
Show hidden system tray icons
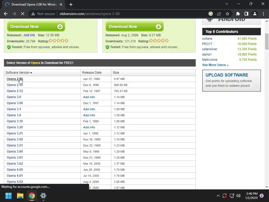pyautogui.click(x=218, y=196)
